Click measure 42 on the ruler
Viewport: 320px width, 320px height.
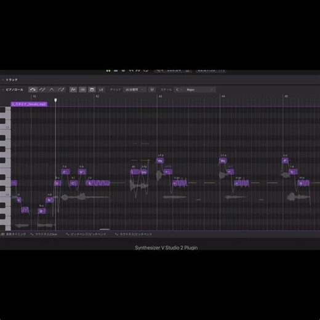tap(97, 96)
